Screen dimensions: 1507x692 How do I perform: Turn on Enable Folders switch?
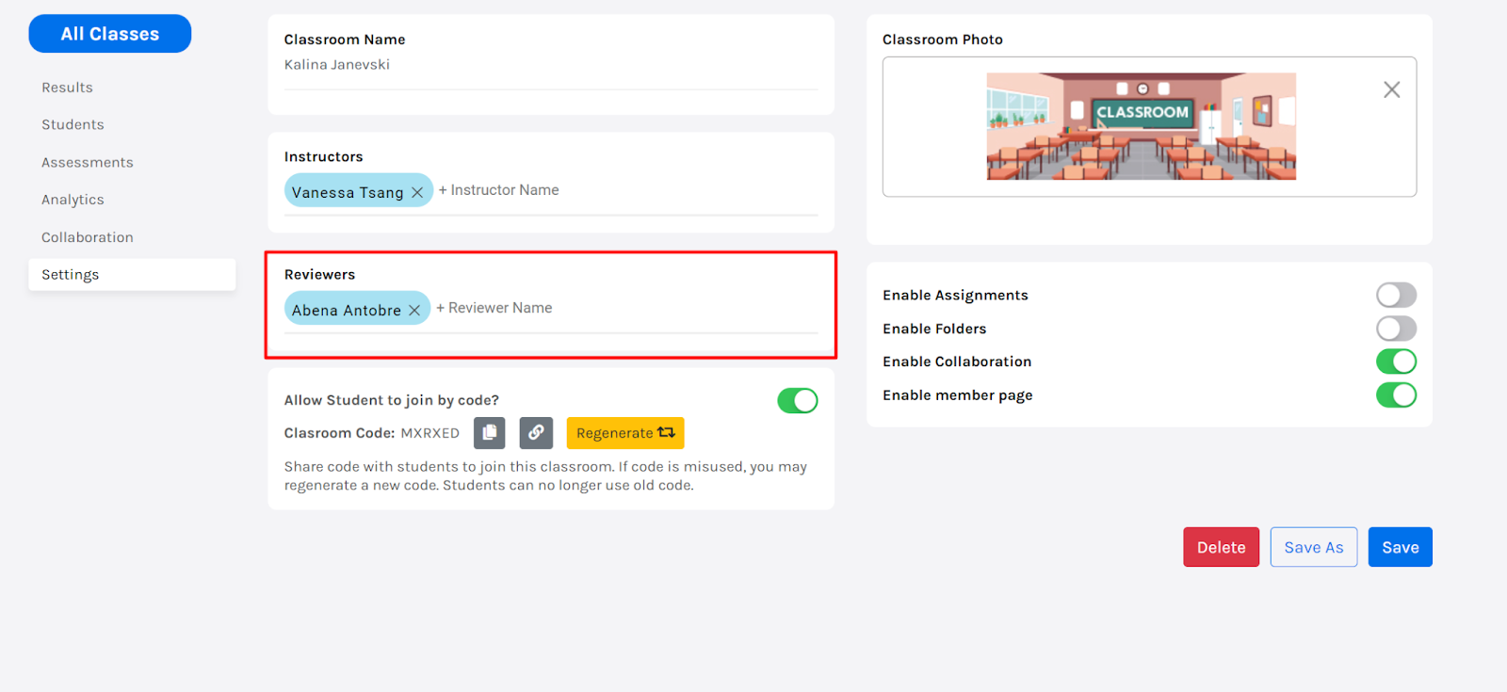[1396, 329]
